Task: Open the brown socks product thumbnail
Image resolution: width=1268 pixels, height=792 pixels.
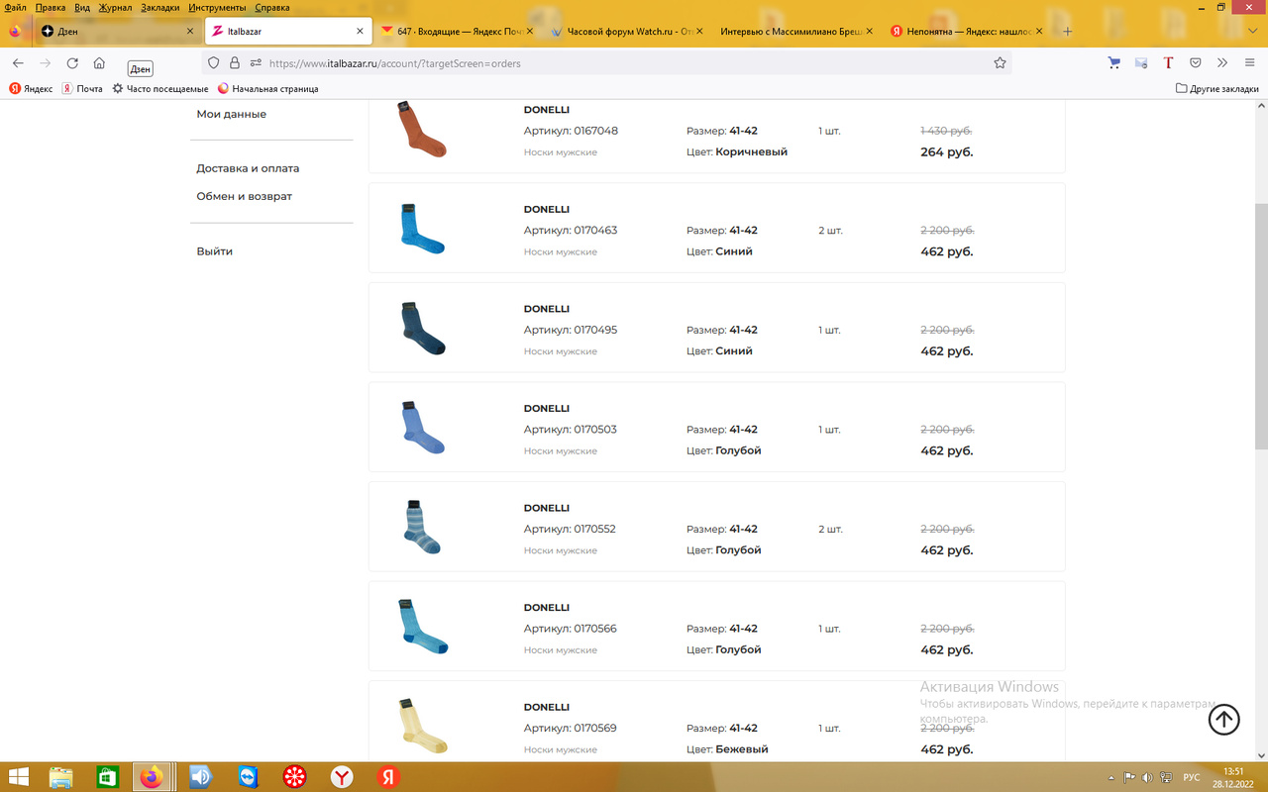Action: 421,129
